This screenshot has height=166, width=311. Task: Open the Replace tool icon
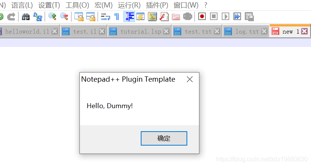coord(38,17)
